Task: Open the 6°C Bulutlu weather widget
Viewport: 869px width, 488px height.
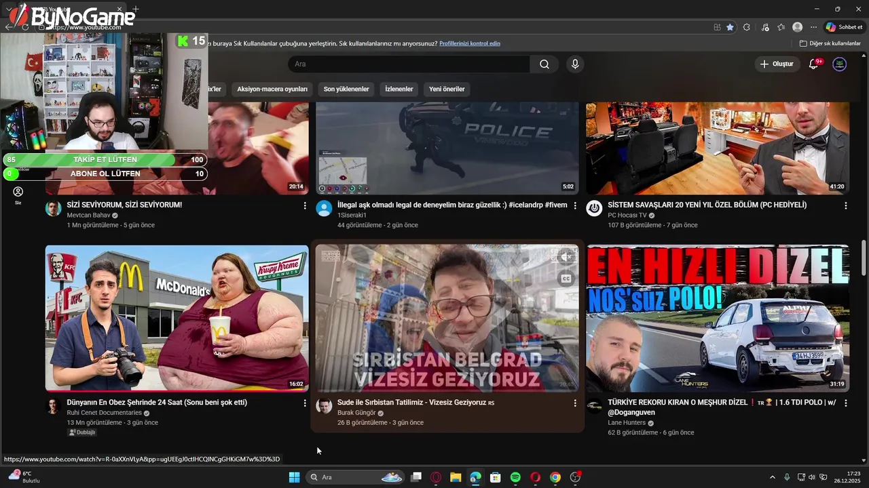Action: tap(23, 476)
